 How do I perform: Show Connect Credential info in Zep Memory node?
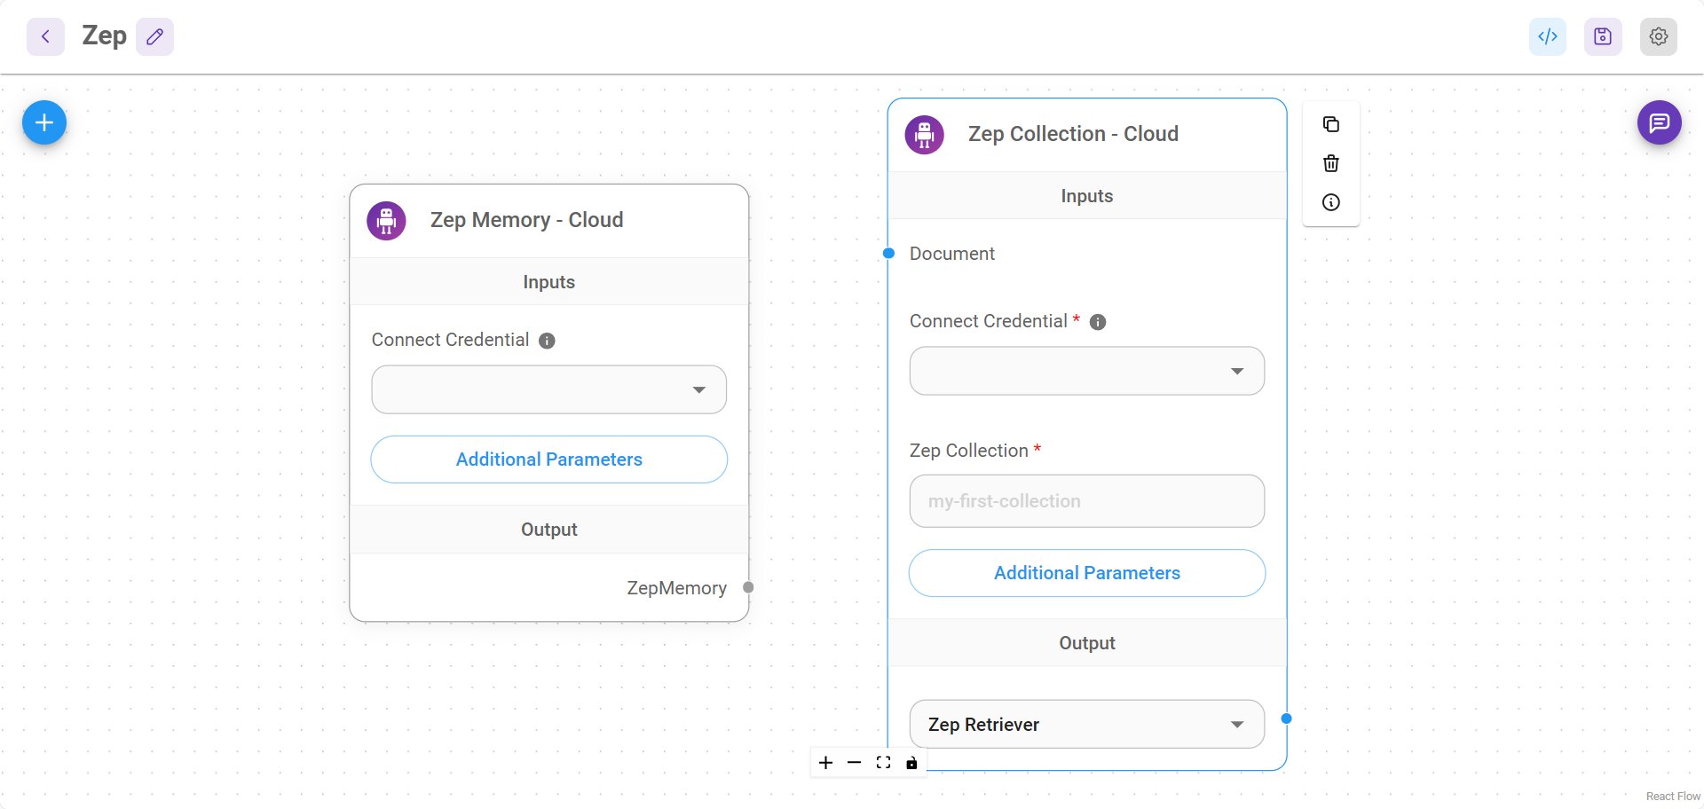point(547,341)
